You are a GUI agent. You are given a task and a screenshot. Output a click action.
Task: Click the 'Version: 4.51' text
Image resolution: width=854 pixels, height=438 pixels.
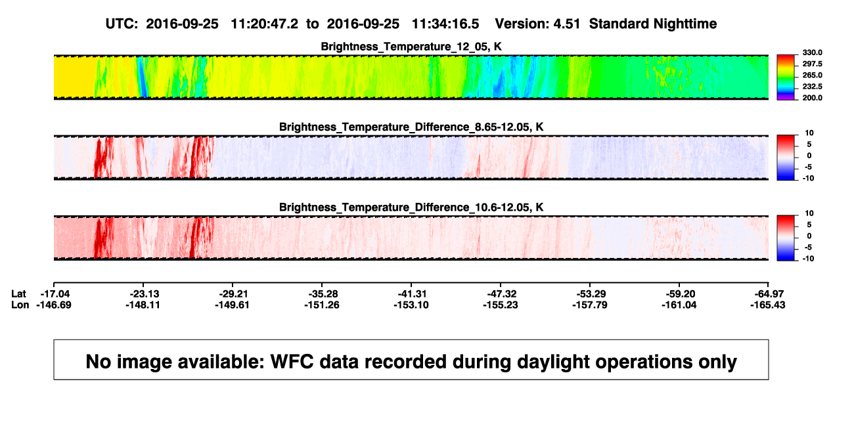[x=538, y=24]
